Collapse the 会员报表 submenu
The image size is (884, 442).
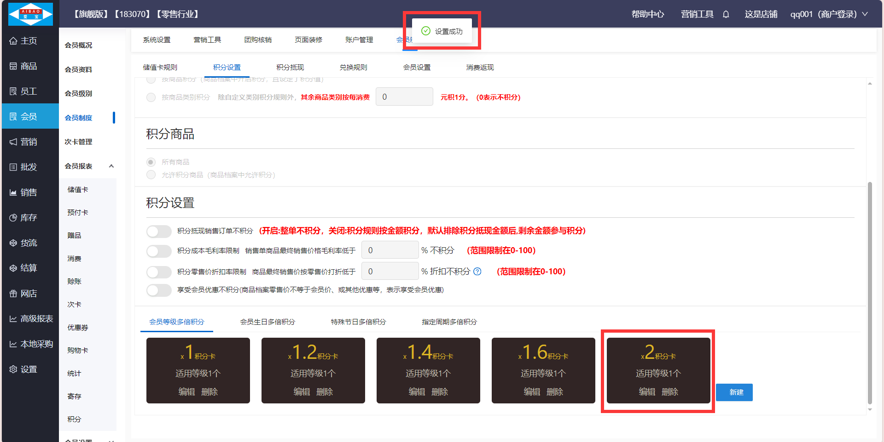click(111, 166)
